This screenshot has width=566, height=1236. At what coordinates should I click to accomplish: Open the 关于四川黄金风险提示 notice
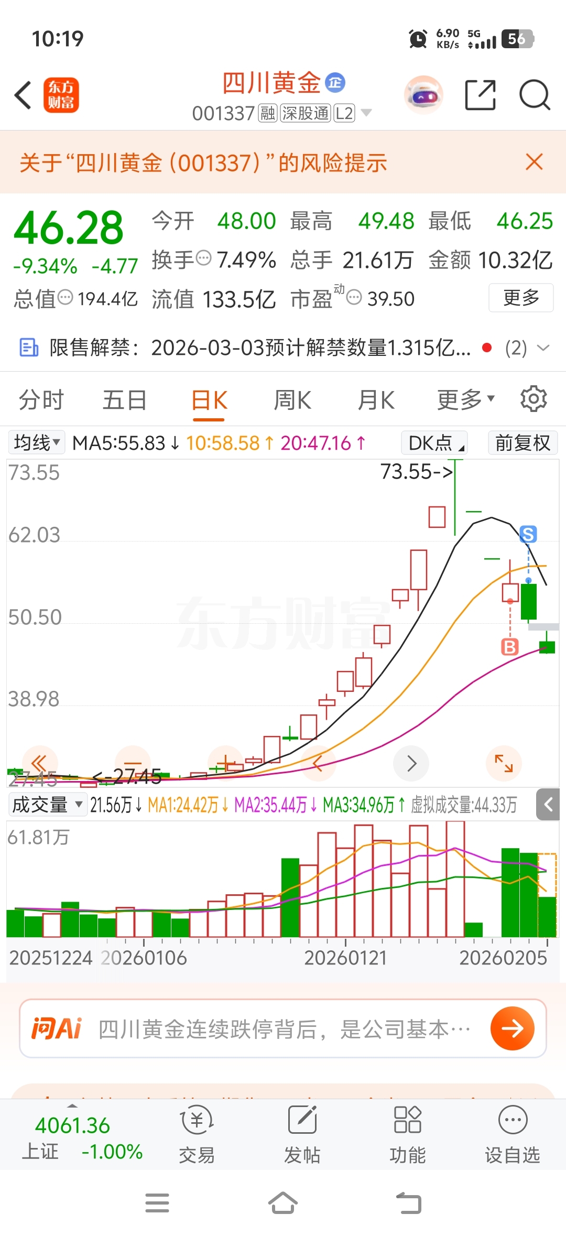[x=203, y=162]
